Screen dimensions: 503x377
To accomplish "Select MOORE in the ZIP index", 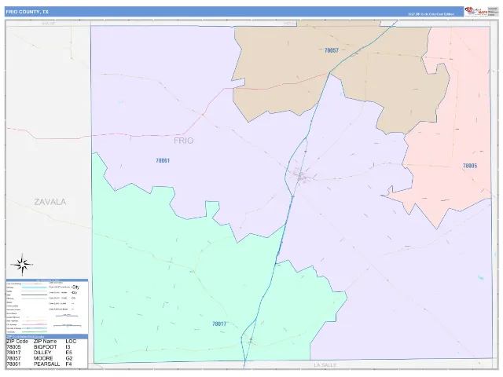I will [x=43, y=358].
